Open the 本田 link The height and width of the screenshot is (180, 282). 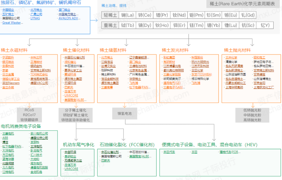194,152
